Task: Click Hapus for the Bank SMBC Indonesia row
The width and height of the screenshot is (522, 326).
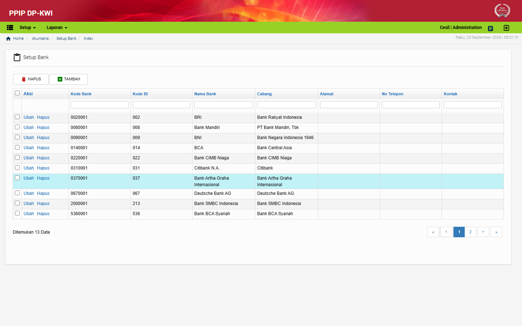Action: pyautogui.click(x=43, y=204)
